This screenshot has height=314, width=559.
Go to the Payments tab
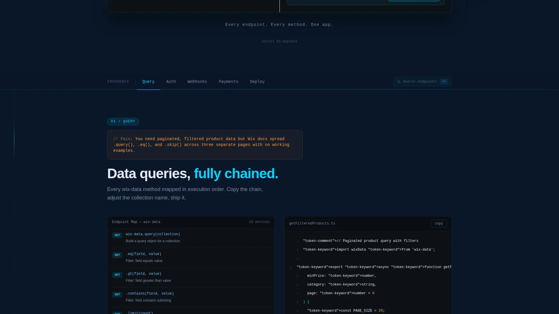(228, 82)
